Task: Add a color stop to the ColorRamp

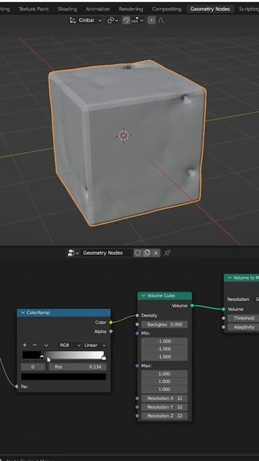Action: pyautogui.click(x=24, y=345)
